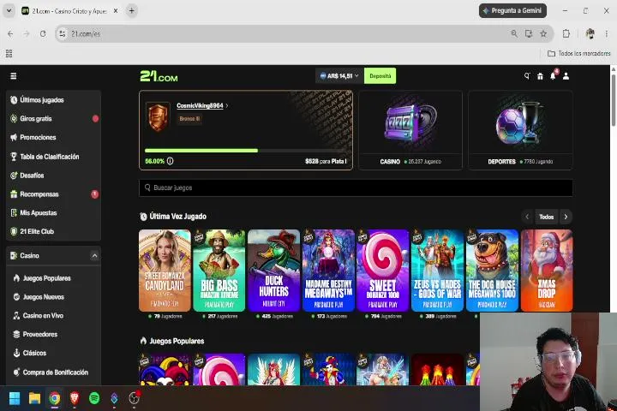Open Zeus vs Hades Gods of War

coord(438,271)
